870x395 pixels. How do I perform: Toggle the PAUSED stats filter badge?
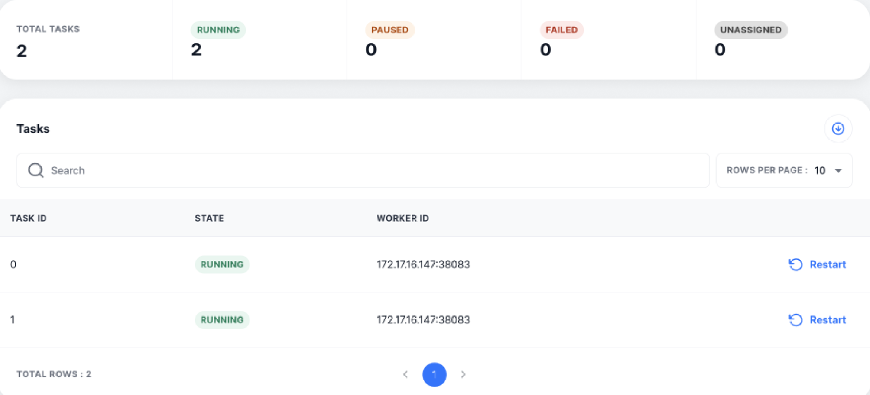(x=390, y=30)
